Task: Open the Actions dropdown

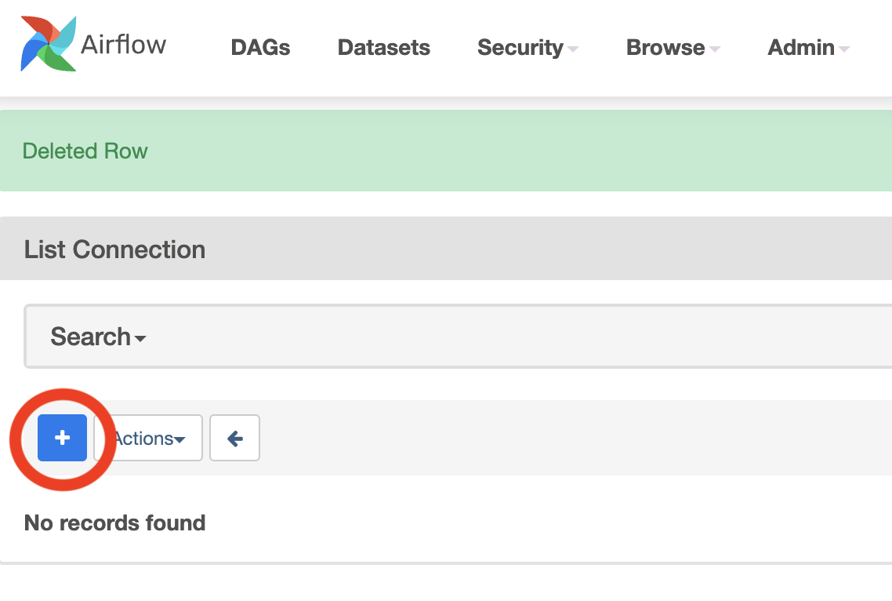Action: pyautogui.click(x=147, y=438)
